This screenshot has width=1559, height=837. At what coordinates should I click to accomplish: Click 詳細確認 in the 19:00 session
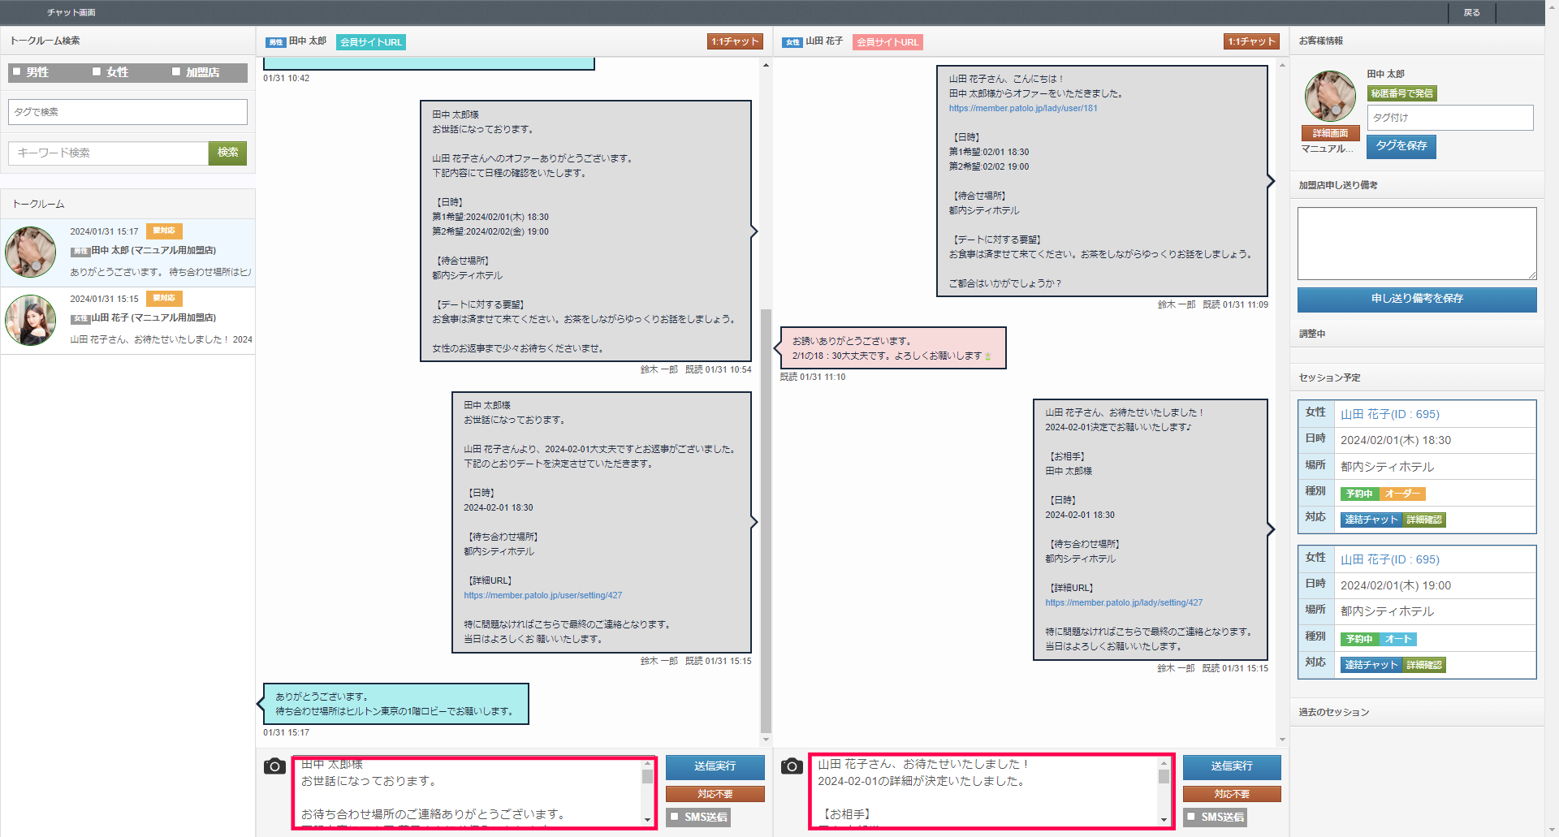click(x=1424, y=665)
